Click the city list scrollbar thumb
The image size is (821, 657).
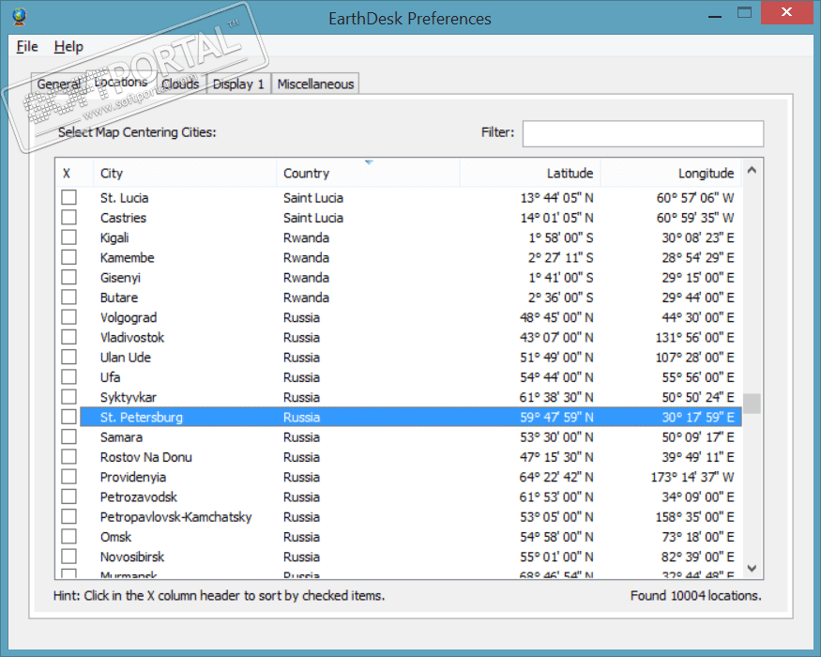(x=752, y=404)
